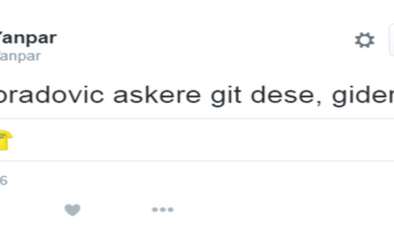Open the Yanpar display name profile
Image resolution: width=394 pixels, height=248 pixels.
pyautogui.click(x=28, y=38)
